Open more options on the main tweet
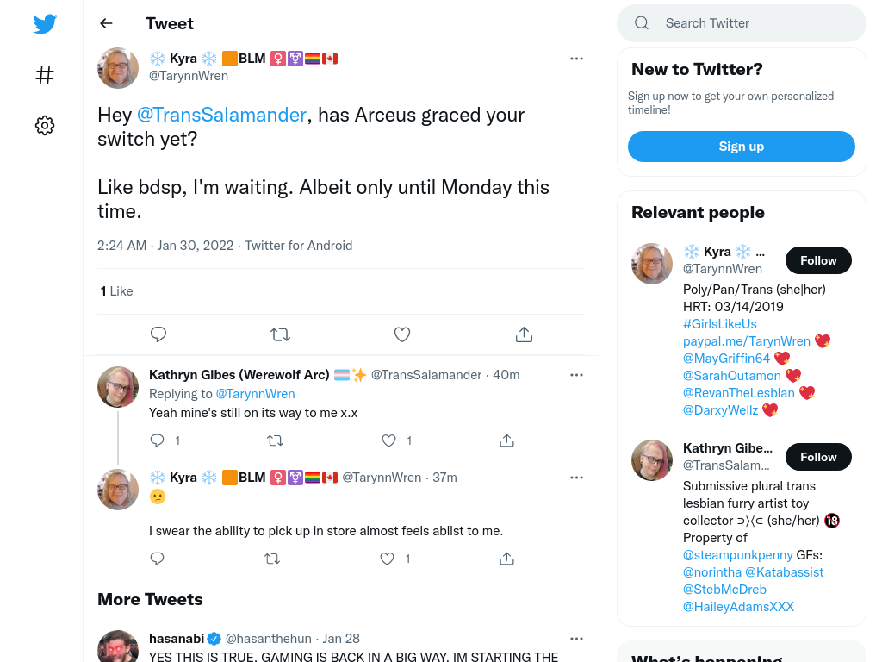Viewport: 882px width, 662px height. pos(576,59)
